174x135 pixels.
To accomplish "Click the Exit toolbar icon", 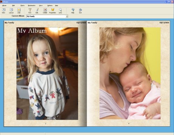I will click(80, 11).
